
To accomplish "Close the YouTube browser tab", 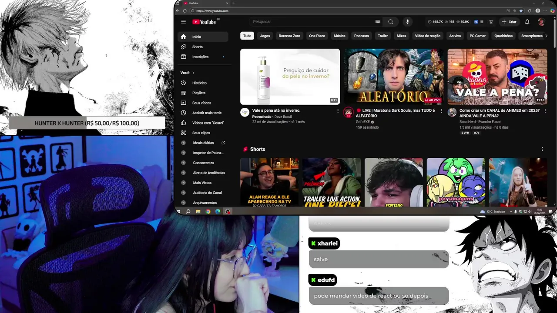I will coord(228,3).
